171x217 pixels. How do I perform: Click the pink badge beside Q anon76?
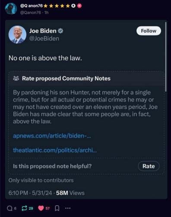tap(79, 6)
